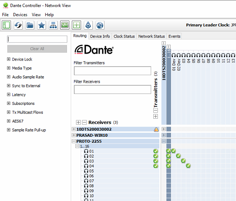Expand all transmitters with the plus button
This screenshot has width=236, height=201.
tap(156, 116)
